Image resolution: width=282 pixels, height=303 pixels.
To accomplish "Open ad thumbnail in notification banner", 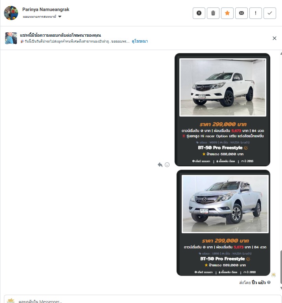I will (x=11, y=38).
